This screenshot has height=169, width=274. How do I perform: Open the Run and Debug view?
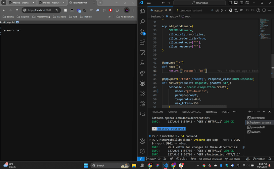143,73
